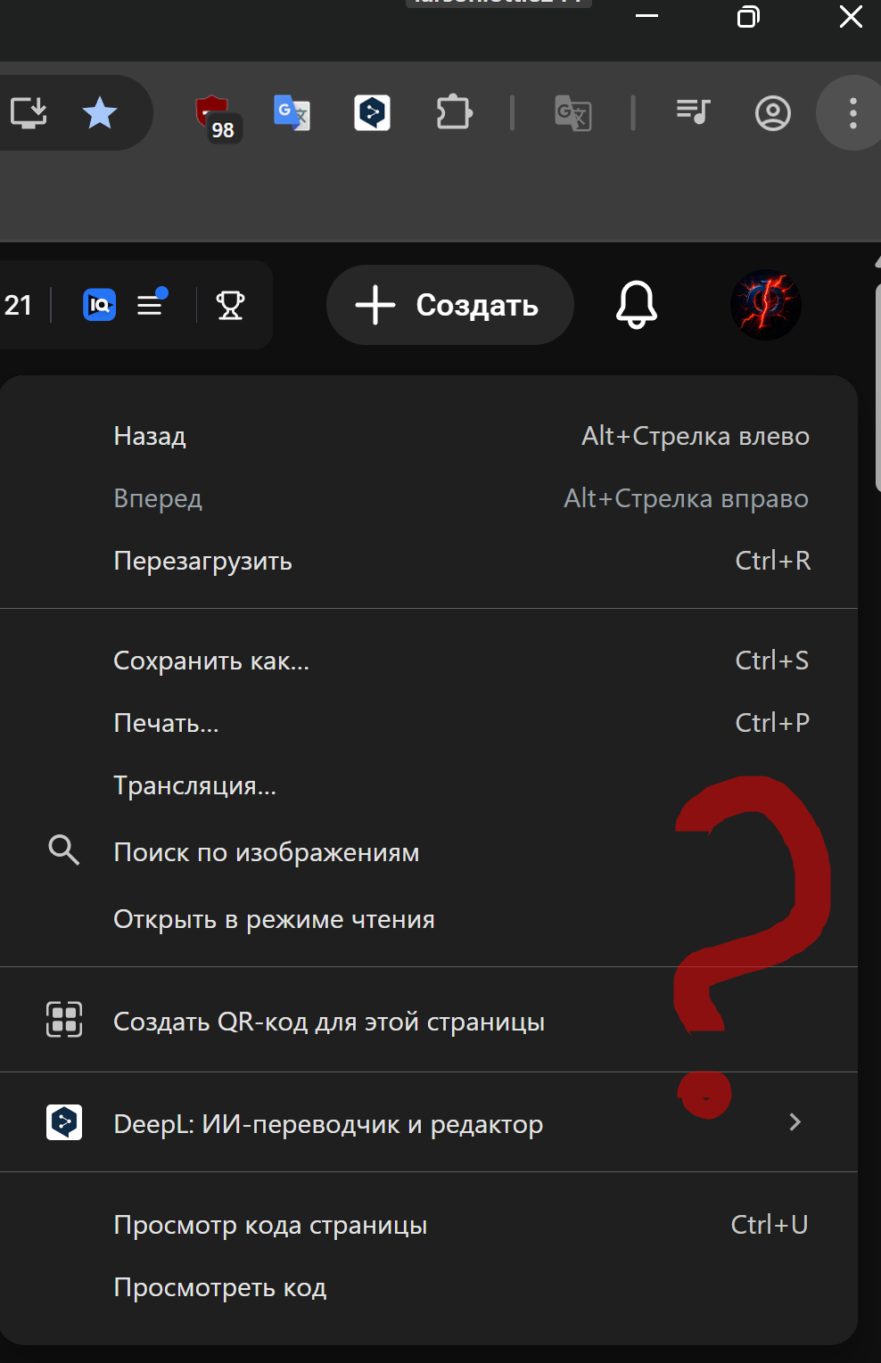
Task: Open the Chrome profile icon
Action: 772,113
